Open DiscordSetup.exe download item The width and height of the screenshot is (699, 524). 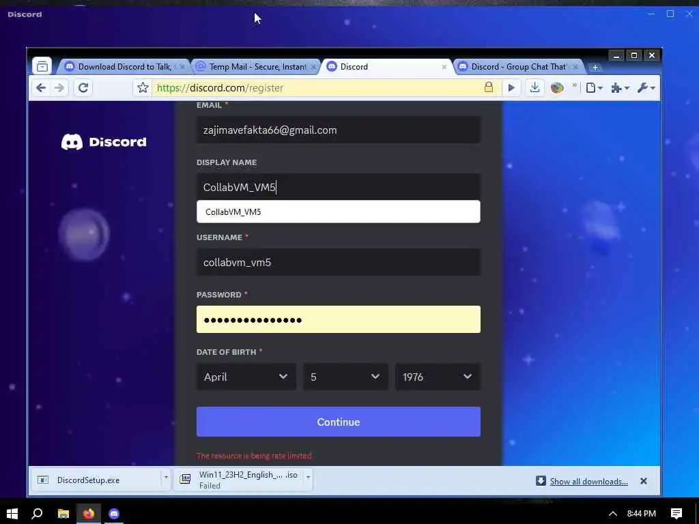coord(96,480)
